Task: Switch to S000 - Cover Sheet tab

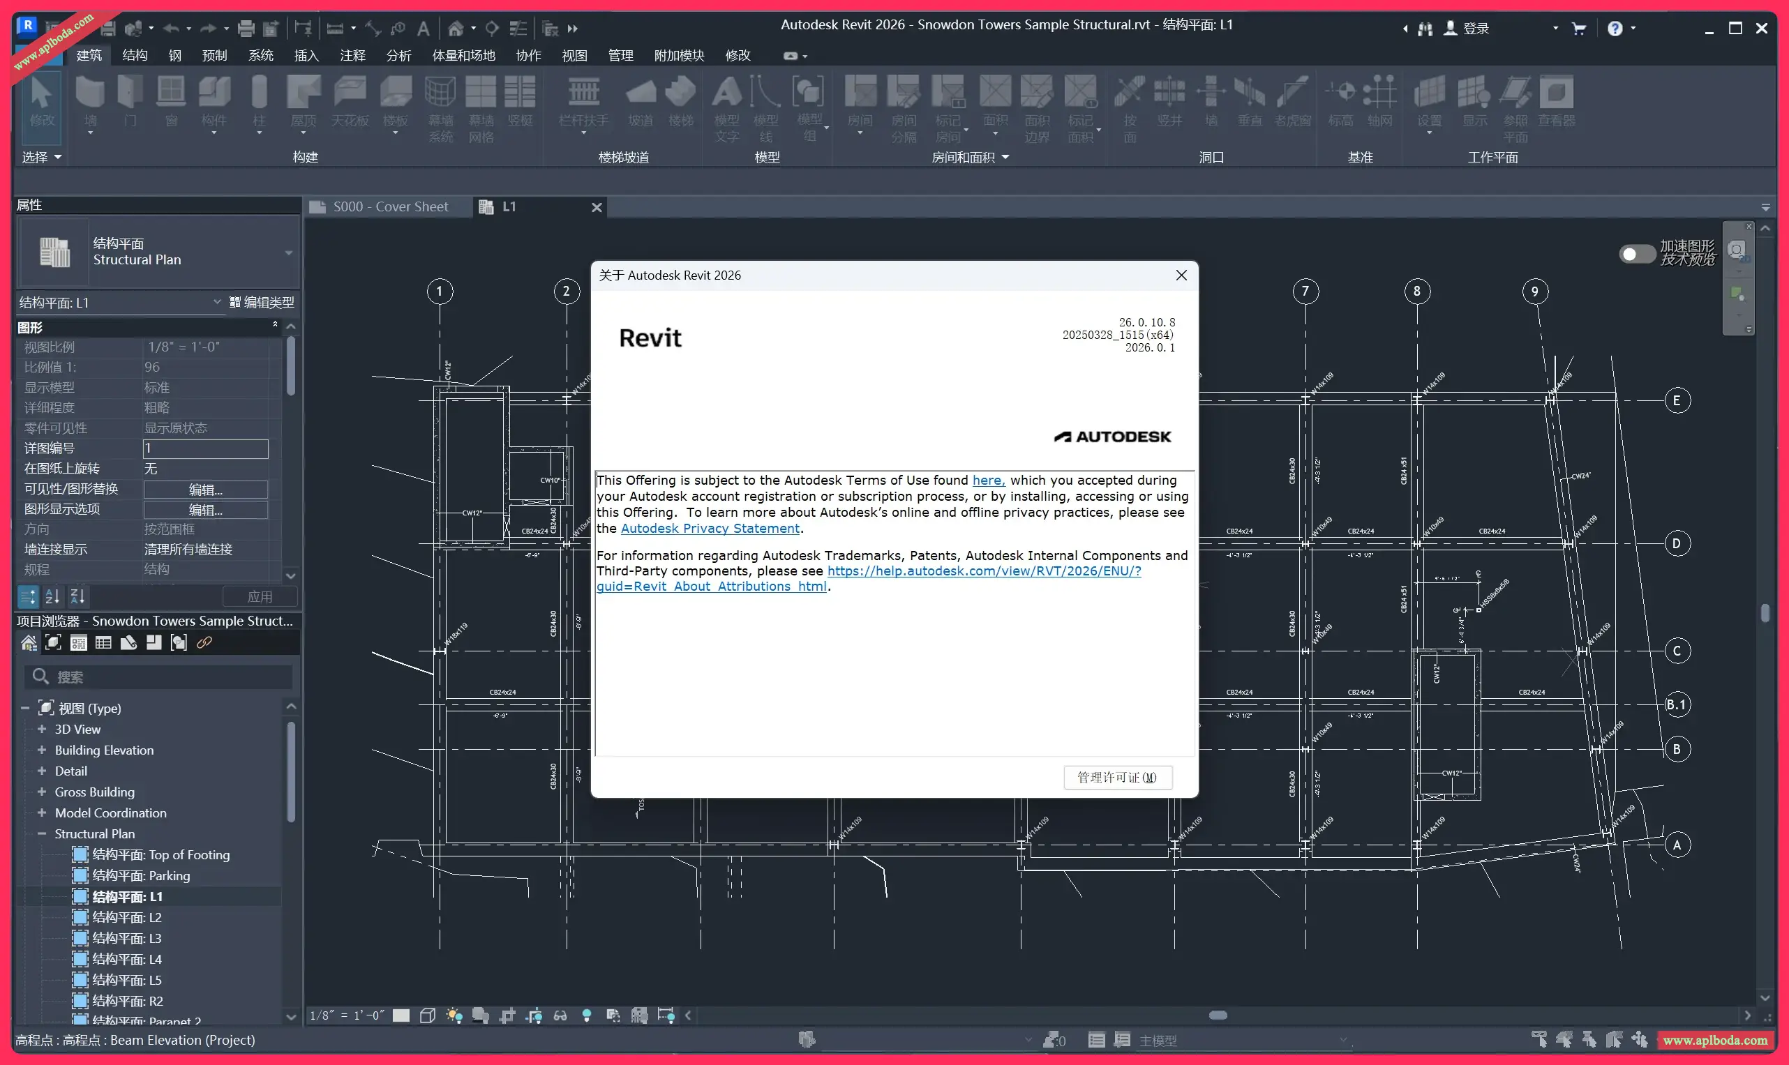Action: pyautogui.click(x=390, y=206)
